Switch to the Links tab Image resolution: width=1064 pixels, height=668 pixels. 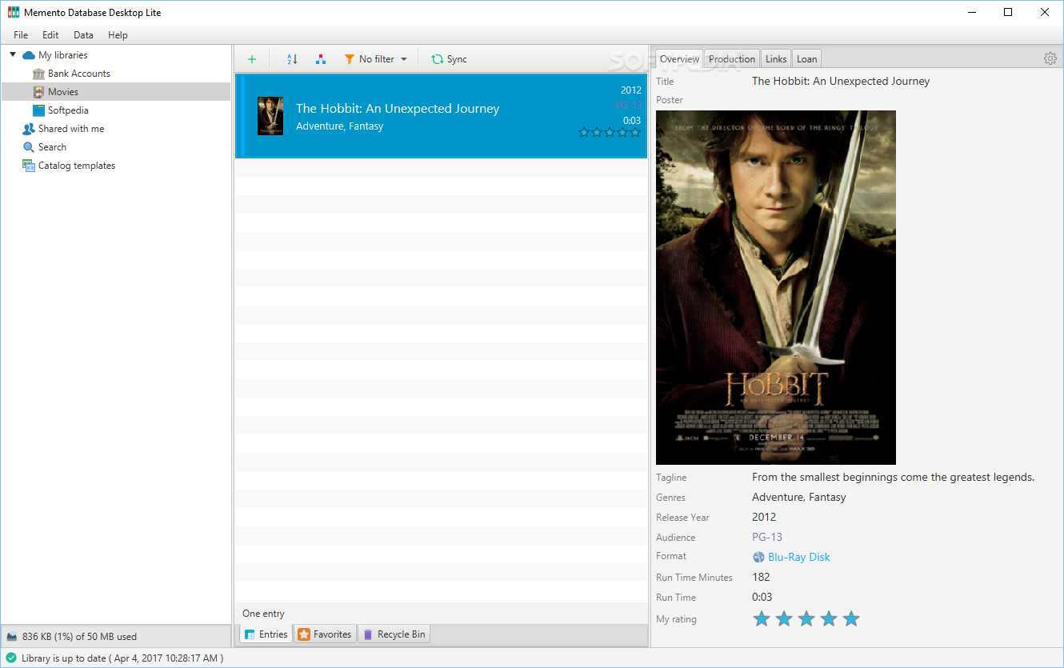tap(776, 59)
